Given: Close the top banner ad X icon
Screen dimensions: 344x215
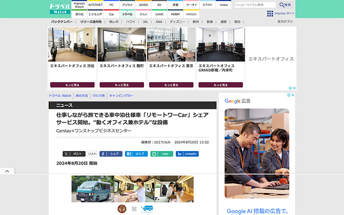Looking at the screenshot, I should pos(295,88).
